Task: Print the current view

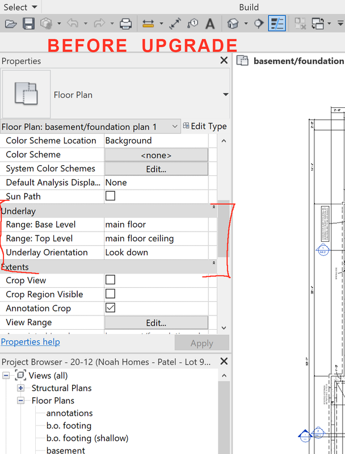Action: (x=125, y=23)
